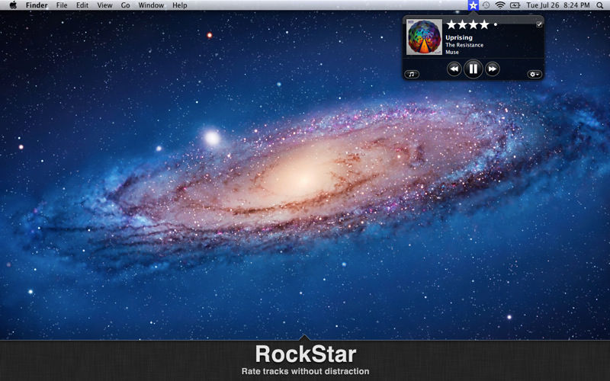
Task: Open the Finder application menu
Action: click(x=37, y=5)
